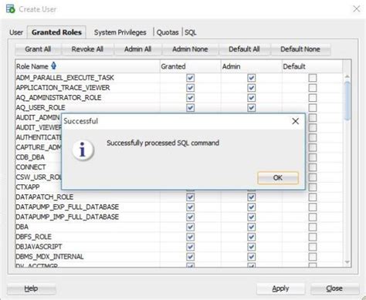Select the CTXAPP role name
Screen dimensions: 366x300
point(28,187)
